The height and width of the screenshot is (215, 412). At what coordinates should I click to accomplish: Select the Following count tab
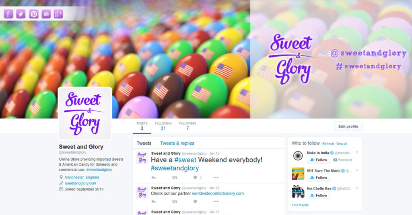[x=163, y=126]
